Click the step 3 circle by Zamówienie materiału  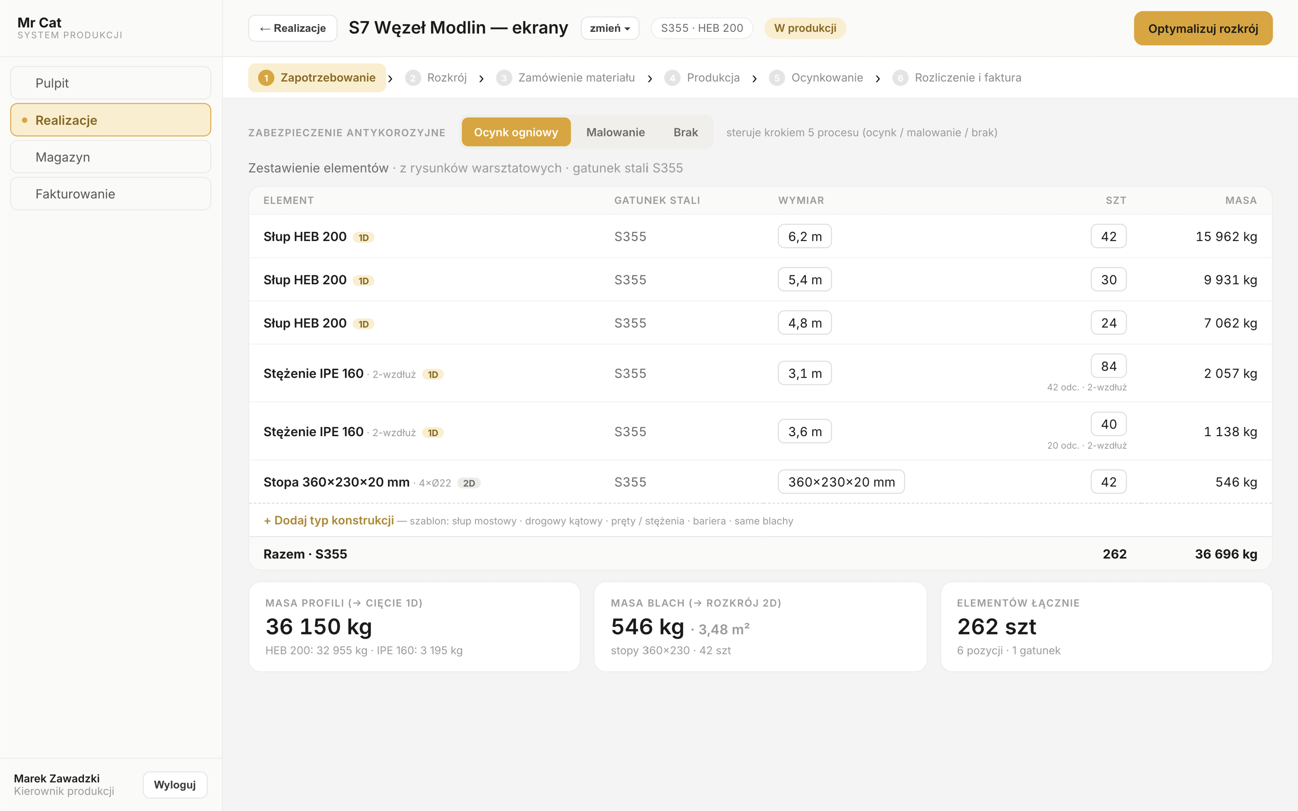click(504, 78)
